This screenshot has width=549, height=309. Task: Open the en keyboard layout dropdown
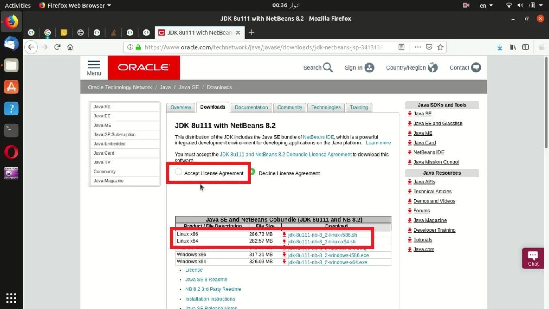(487, 6)
